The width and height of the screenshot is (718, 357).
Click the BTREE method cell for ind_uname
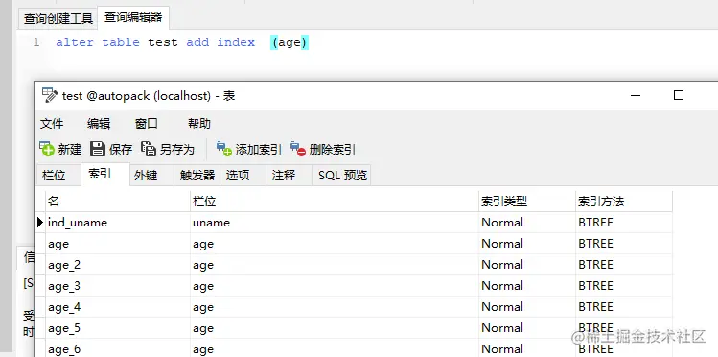coord(624,223)
